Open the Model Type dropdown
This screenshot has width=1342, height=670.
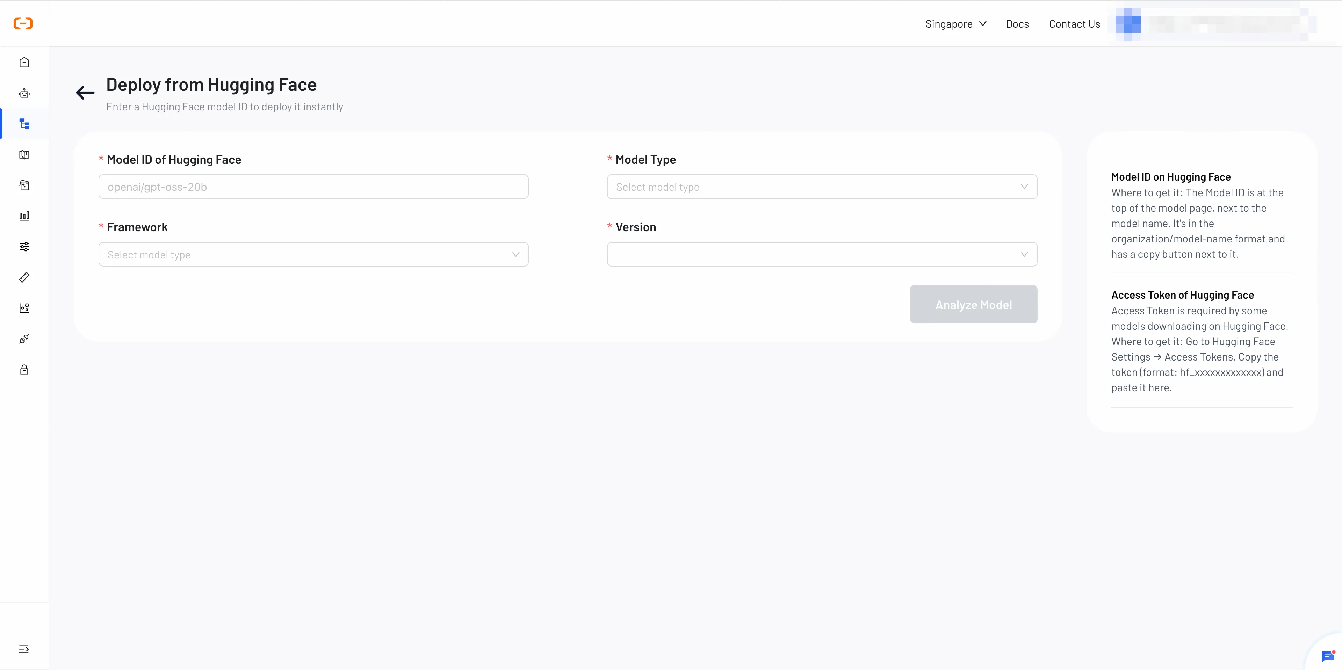822,187
